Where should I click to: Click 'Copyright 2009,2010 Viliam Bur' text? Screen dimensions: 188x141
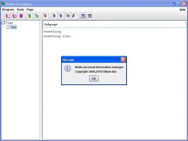coord(96,72)
